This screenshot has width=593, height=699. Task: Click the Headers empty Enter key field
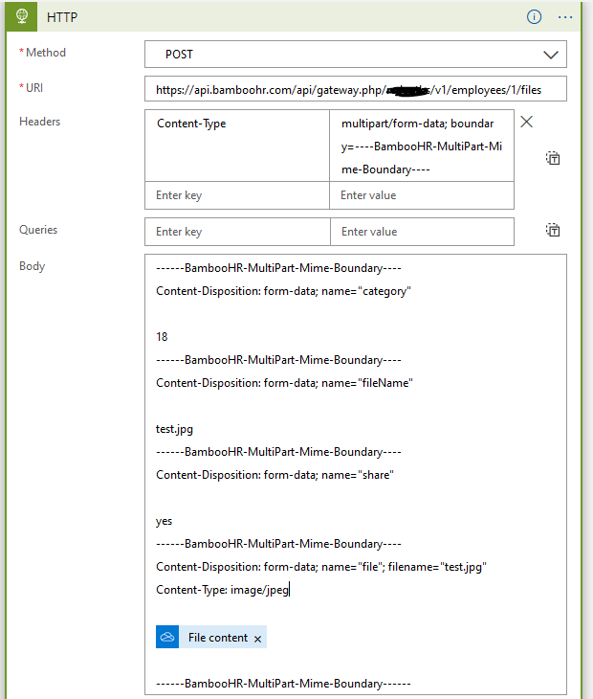click(x=236, y=195)
